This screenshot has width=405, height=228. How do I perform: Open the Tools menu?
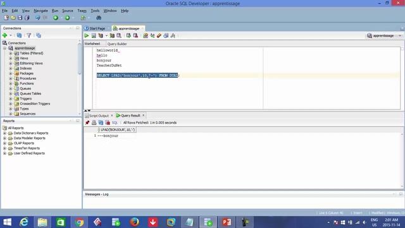(95, 11)
